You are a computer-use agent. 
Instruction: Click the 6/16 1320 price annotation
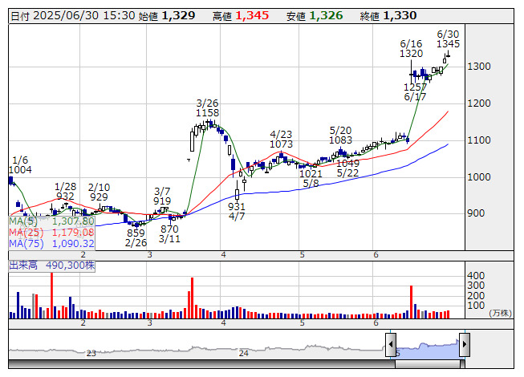click(412, 48)
